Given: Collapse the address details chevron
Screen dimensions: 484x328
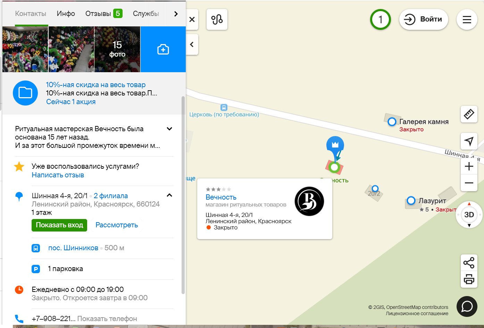Looking at the screenshot, I should (x=169, y=195).
